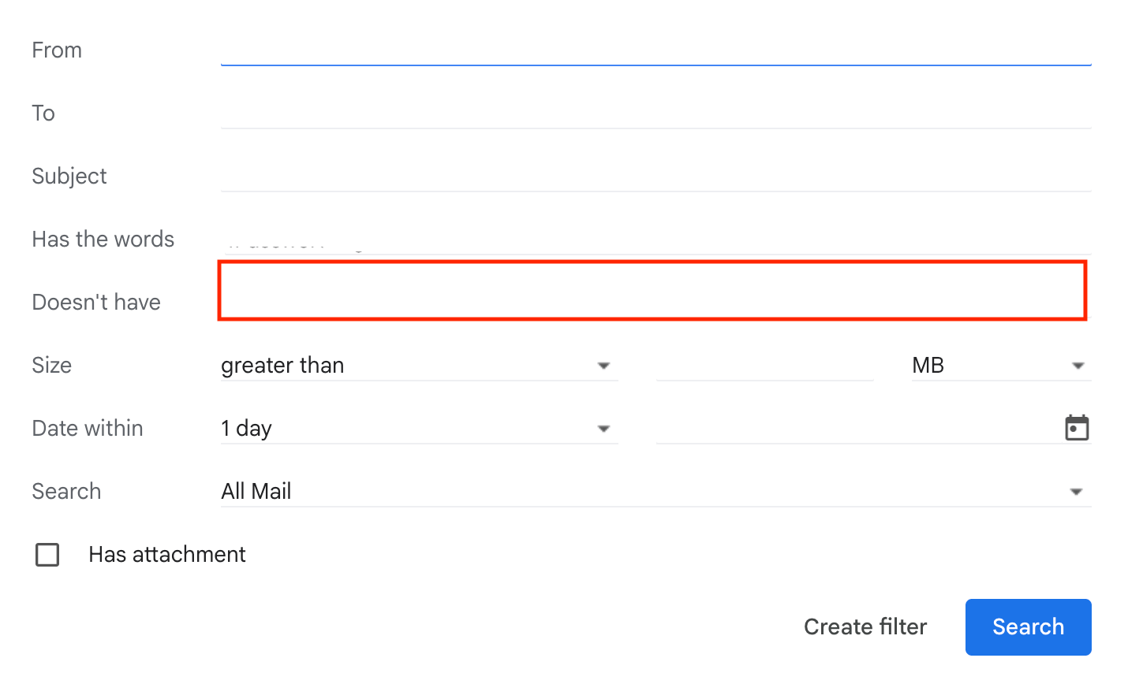
Task: Open the 'greater than' size comparison dropdown
Action: [x=419, y=366]
